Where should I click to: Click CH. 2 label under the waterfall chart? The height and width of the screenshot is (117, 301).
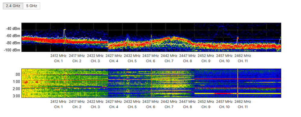pos(77,107)
